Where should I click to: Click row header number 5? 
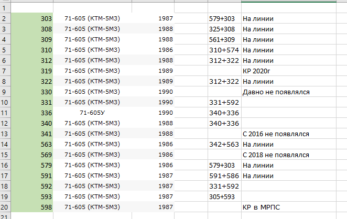tap(5, 50)
